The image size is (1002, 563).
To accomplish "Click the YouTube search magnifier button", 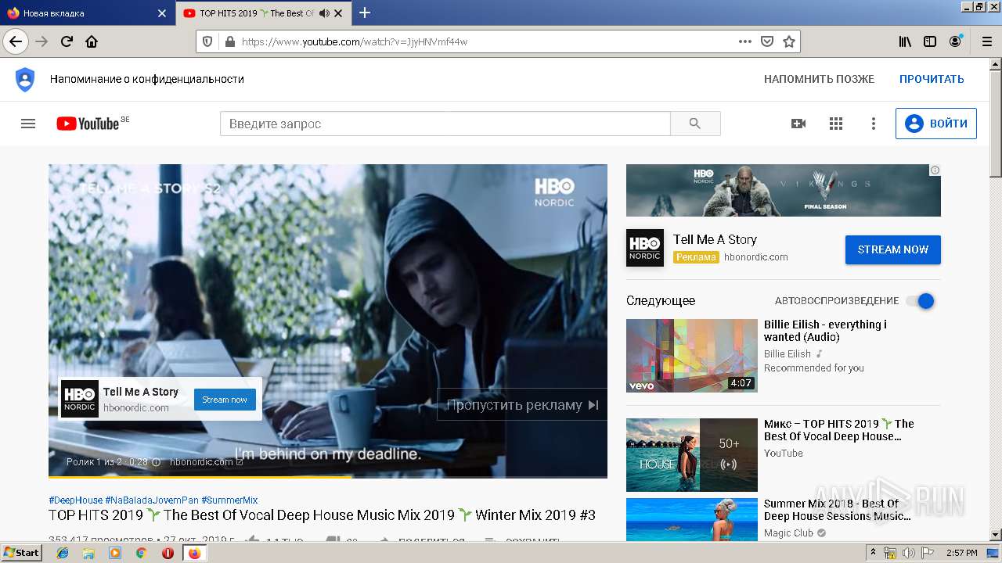I will pyautogui.click(x=695, y=124).
